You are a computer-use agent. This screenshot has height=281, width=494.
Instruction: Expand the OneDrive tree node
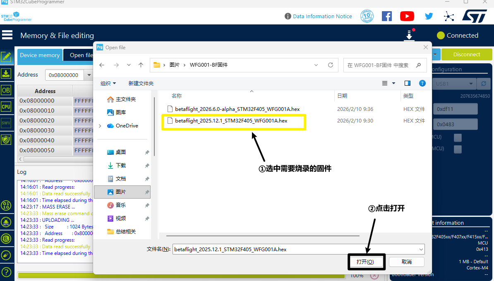[100, 126]
